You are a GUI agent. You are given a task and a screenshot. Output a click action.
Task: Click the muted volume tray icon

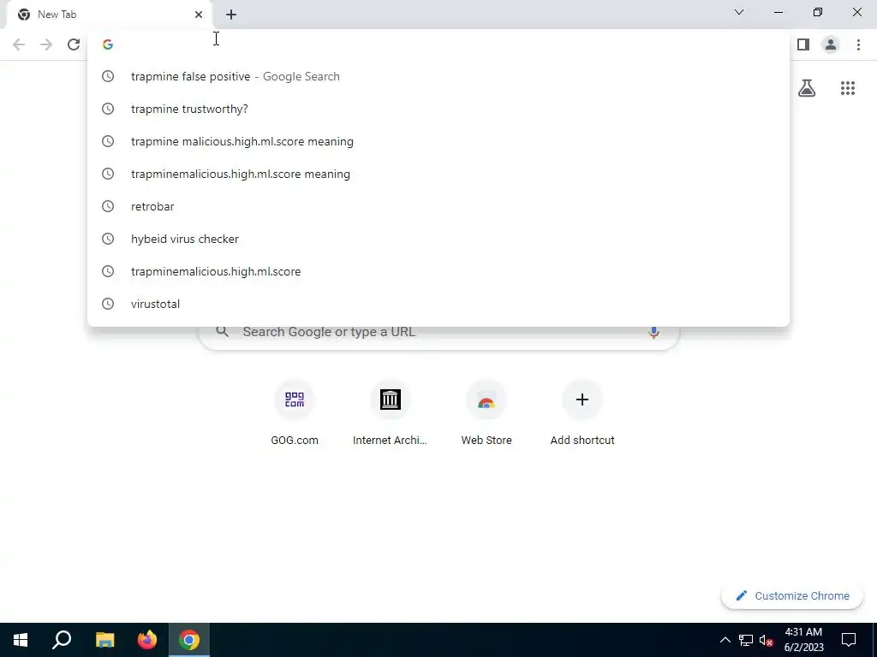tap(767, 640)
